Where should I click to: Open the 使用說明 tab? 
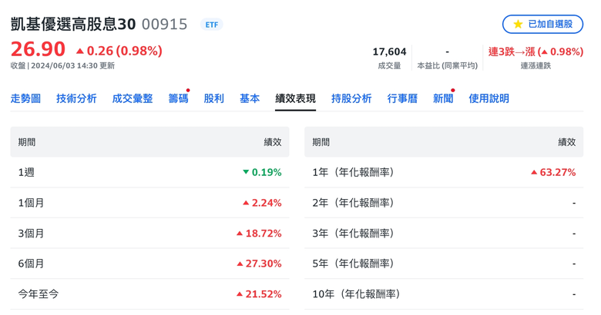point(489,98)
